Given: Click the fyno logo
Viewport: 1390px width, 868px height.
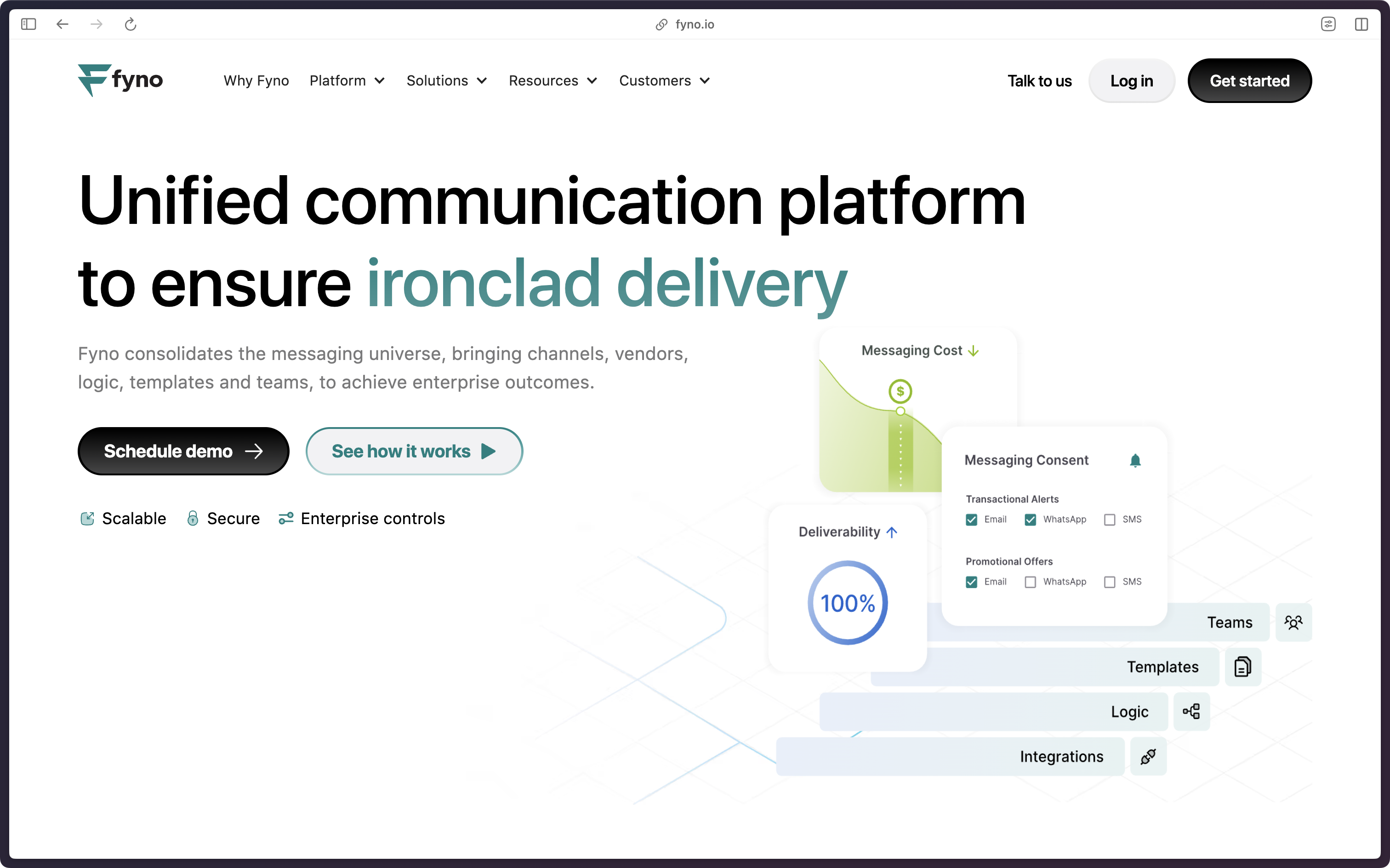Looking at the screenshot, I should 120,80.
